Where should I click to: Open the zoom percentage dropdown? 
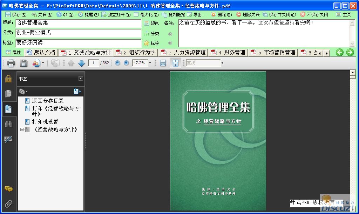click(150, 63)
